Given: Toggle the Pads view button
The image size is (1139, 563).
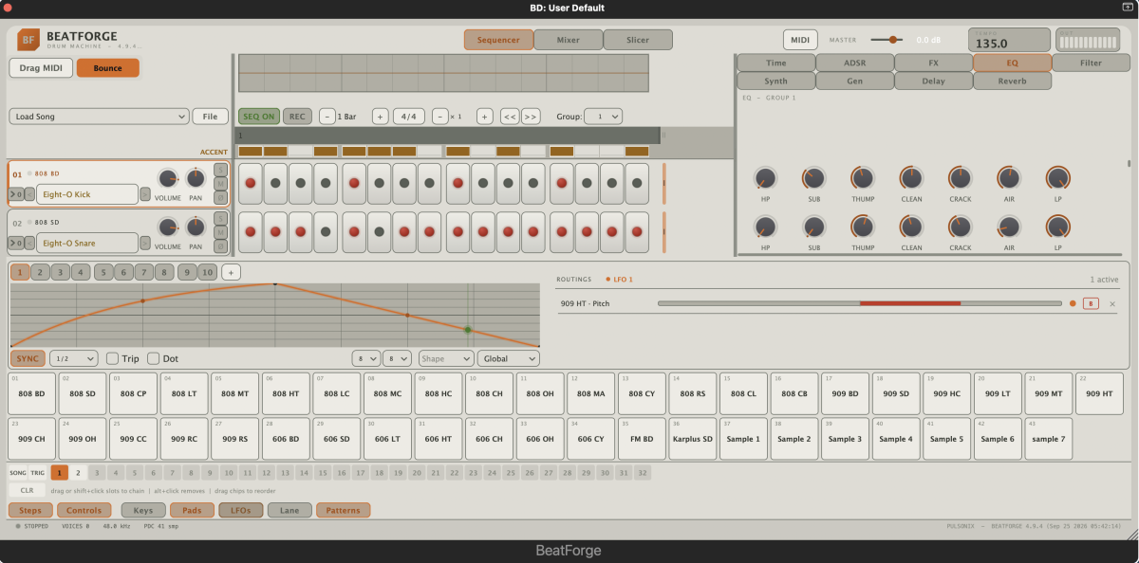Looking at the screenshot, I should (x=192, y=510).
